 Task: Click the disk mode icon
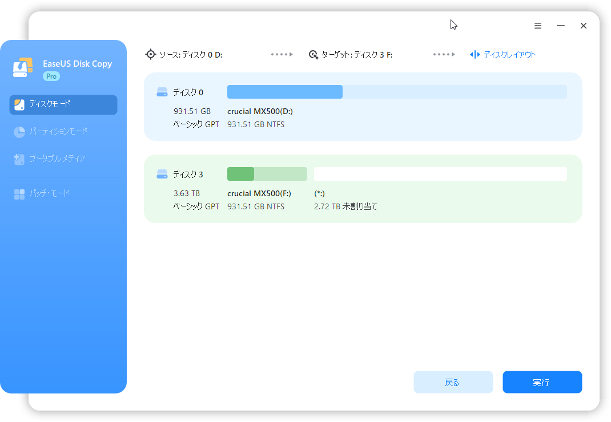(19, 105)
